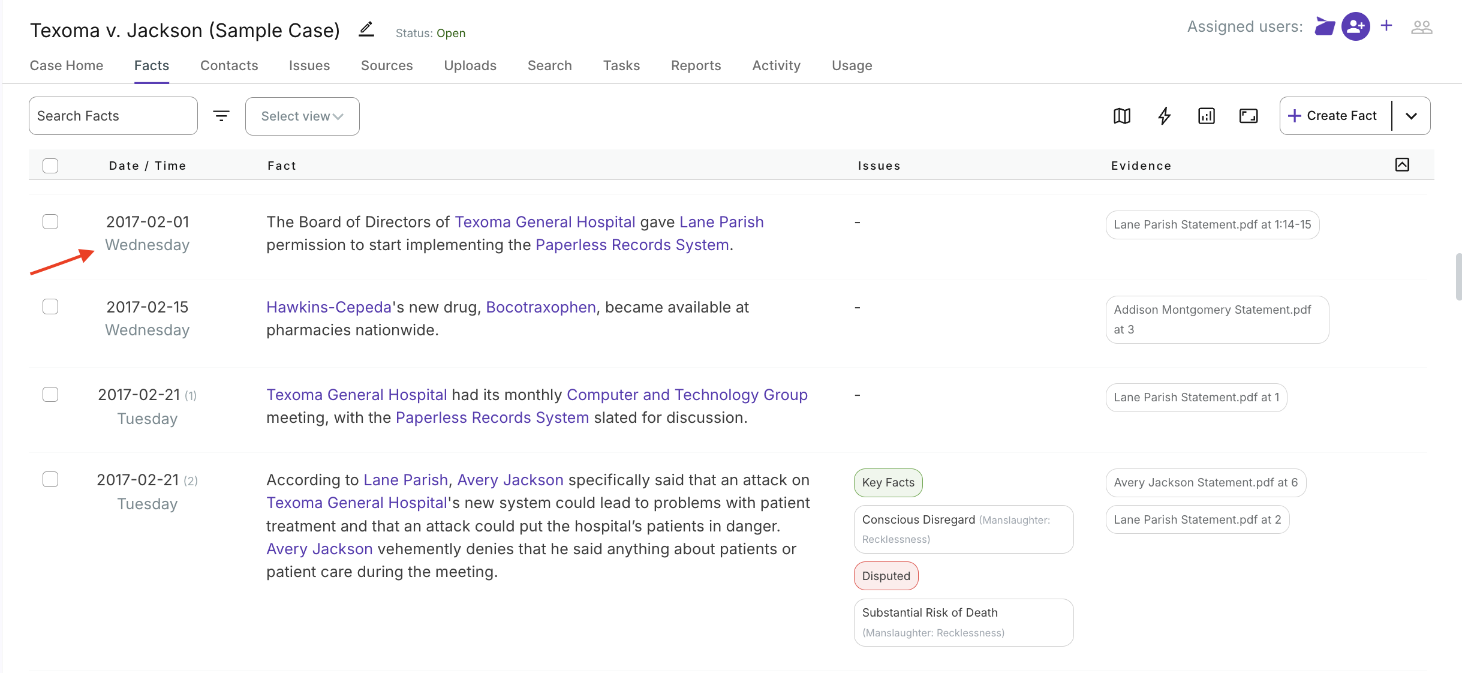Open Paperless Records System link in 2017-02-01 fact
The width and height of the screenshot is (1462, 673).
point(632,245)
